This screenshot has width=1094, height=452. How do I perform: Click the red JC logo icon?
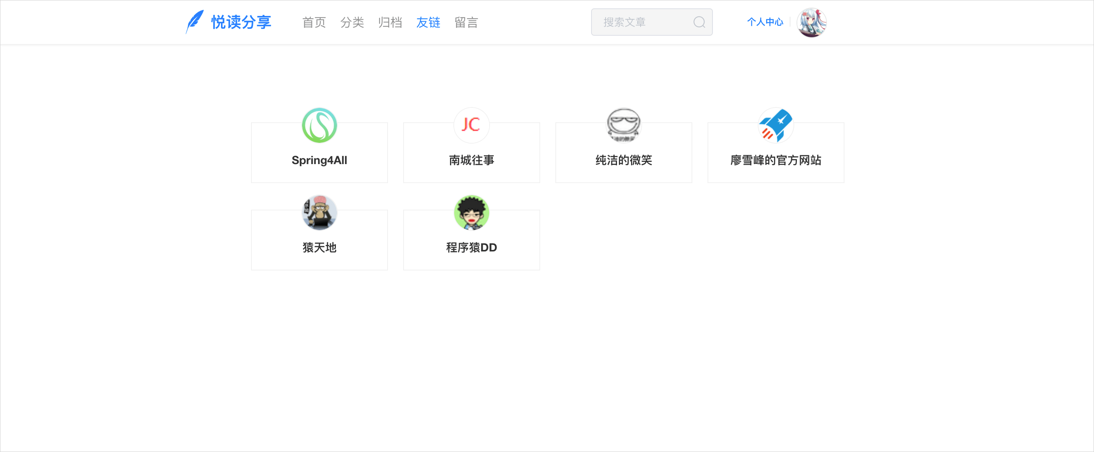[471, 125]
